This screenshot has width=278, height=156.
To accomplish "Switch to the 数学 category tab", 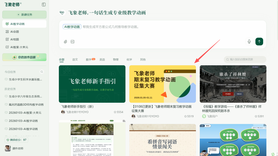I will [x=88, y=59].
